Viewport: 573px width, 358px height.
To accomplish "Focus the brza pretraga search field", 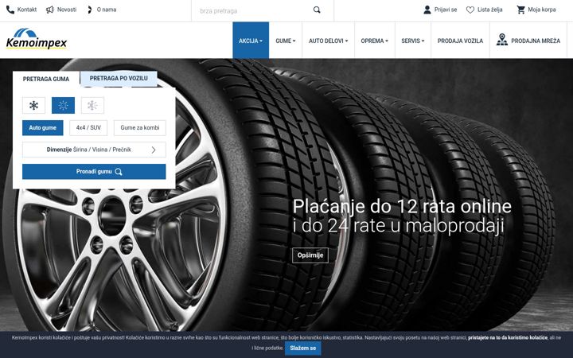I will point(254,11).
